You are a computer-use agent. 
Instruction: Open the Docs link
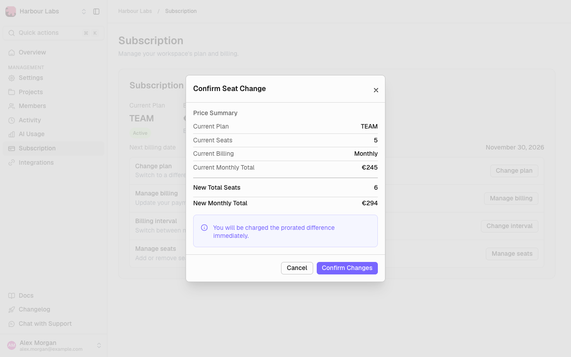[x=54, y=295]
